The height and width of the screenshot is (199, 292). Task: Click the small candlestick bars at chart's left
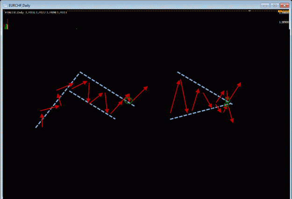pos(6,25)
